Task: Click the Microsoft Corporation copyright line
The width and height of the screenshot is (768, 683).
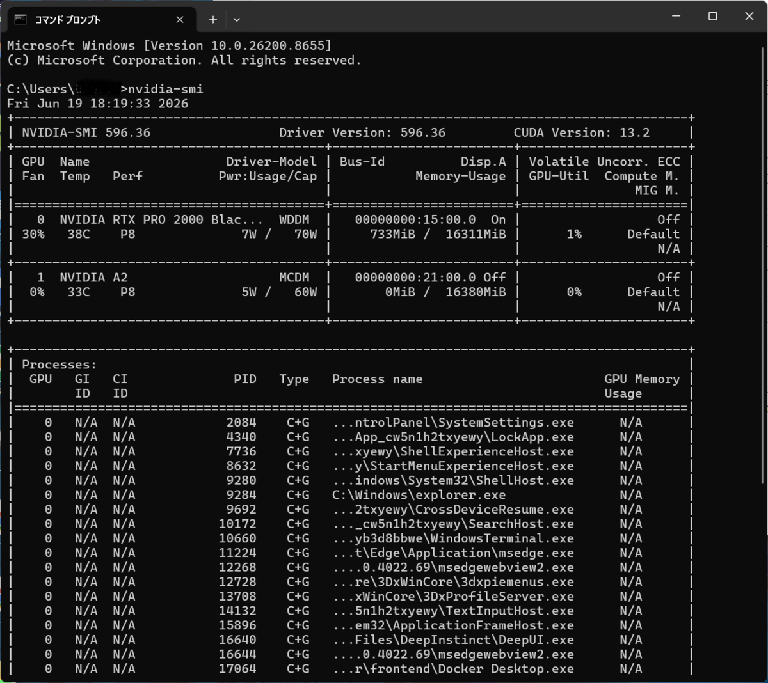Action: pos(184,60)
